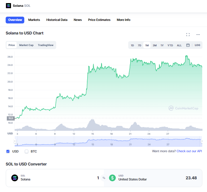Click the 26.0 y-axis label

[10, 57]
